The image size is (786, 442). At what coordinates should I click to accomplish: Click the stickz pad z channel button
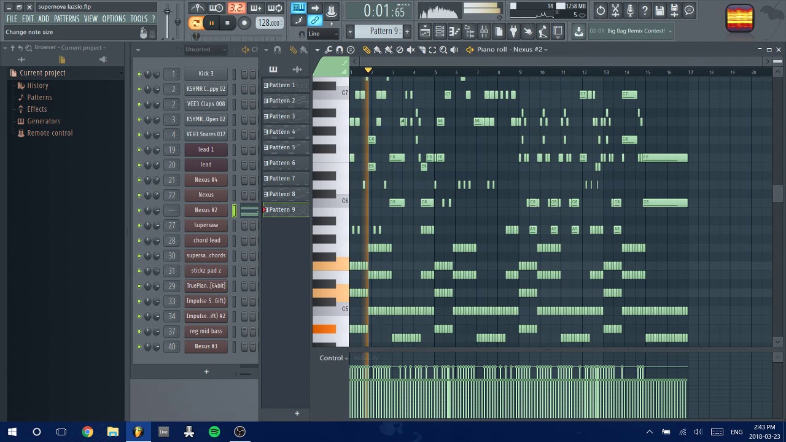[206, 271]
